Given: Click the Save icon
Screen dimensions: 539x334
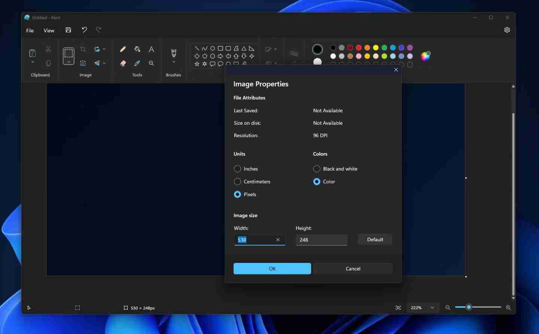Looking at the screenshot, I should (x=68, y=30).
